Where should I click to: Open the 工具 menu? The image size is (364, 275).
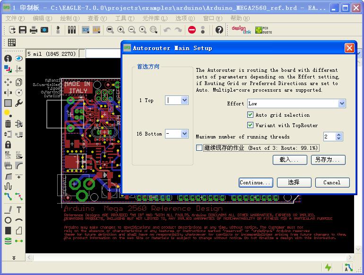[x=124, y=18]
